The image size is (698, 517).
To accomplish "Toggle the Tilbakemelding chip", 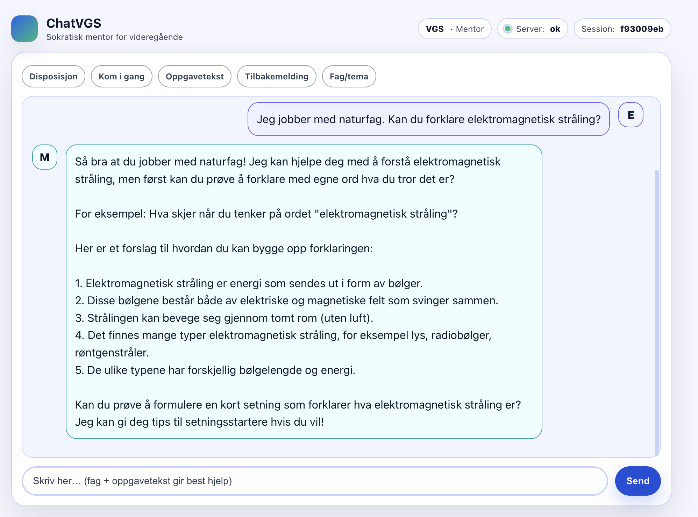I will pyautogui.click(x=277, y=76).
